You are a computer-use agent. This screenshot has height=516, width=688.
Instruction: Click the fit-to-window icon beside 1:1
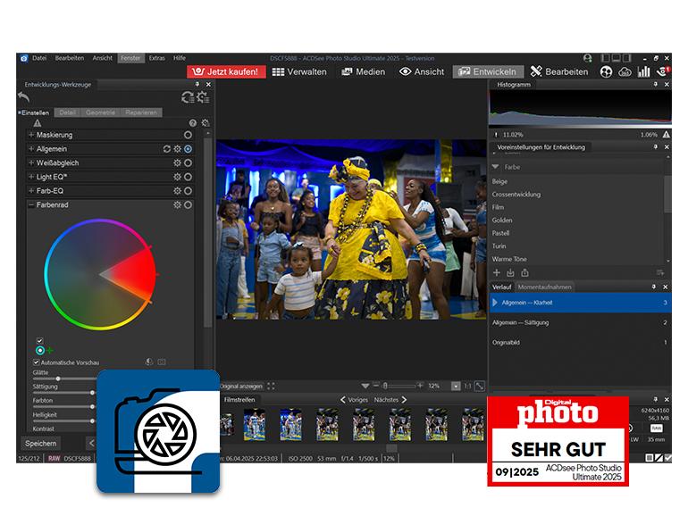(480, 387)
